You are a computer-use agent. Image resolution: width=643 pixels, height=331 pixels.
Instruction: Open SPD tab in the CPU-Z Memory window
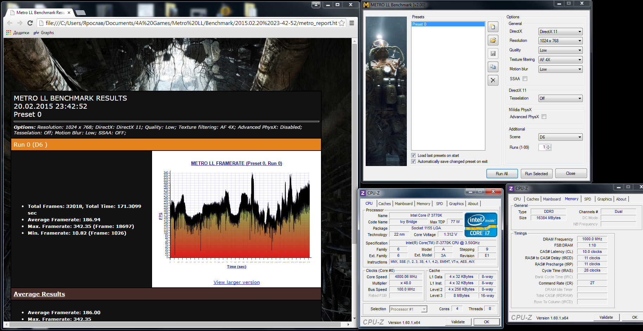(587, 199)
